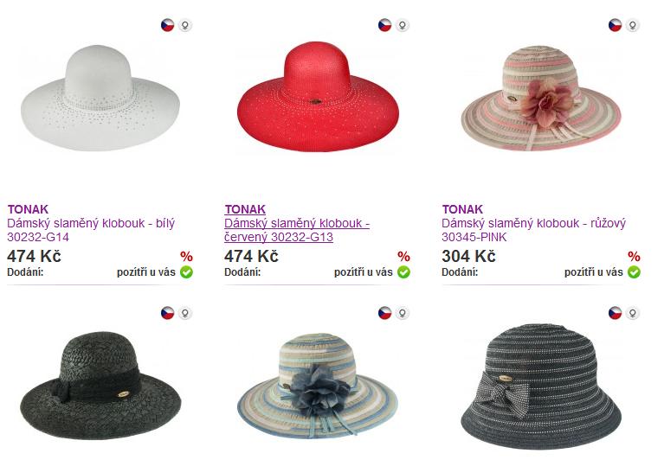The height and width of the screenshot is (466, 664).
Task: Click TONAK brand name above red hat
Action: [245, 209]
